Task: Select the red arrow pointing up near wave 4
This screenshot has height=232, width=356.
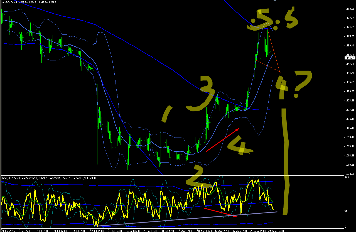Action: [x=223, y=140]
